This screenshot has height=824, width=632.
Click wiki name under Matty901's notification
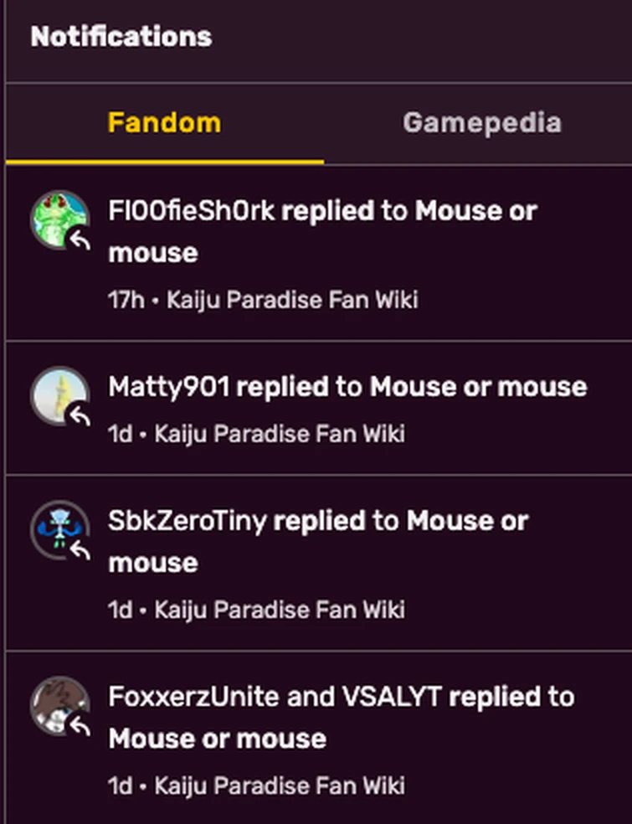pos(280,434)
